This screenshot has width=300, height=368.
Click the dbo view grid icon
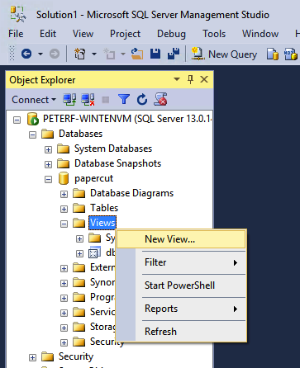click(94, 252)
